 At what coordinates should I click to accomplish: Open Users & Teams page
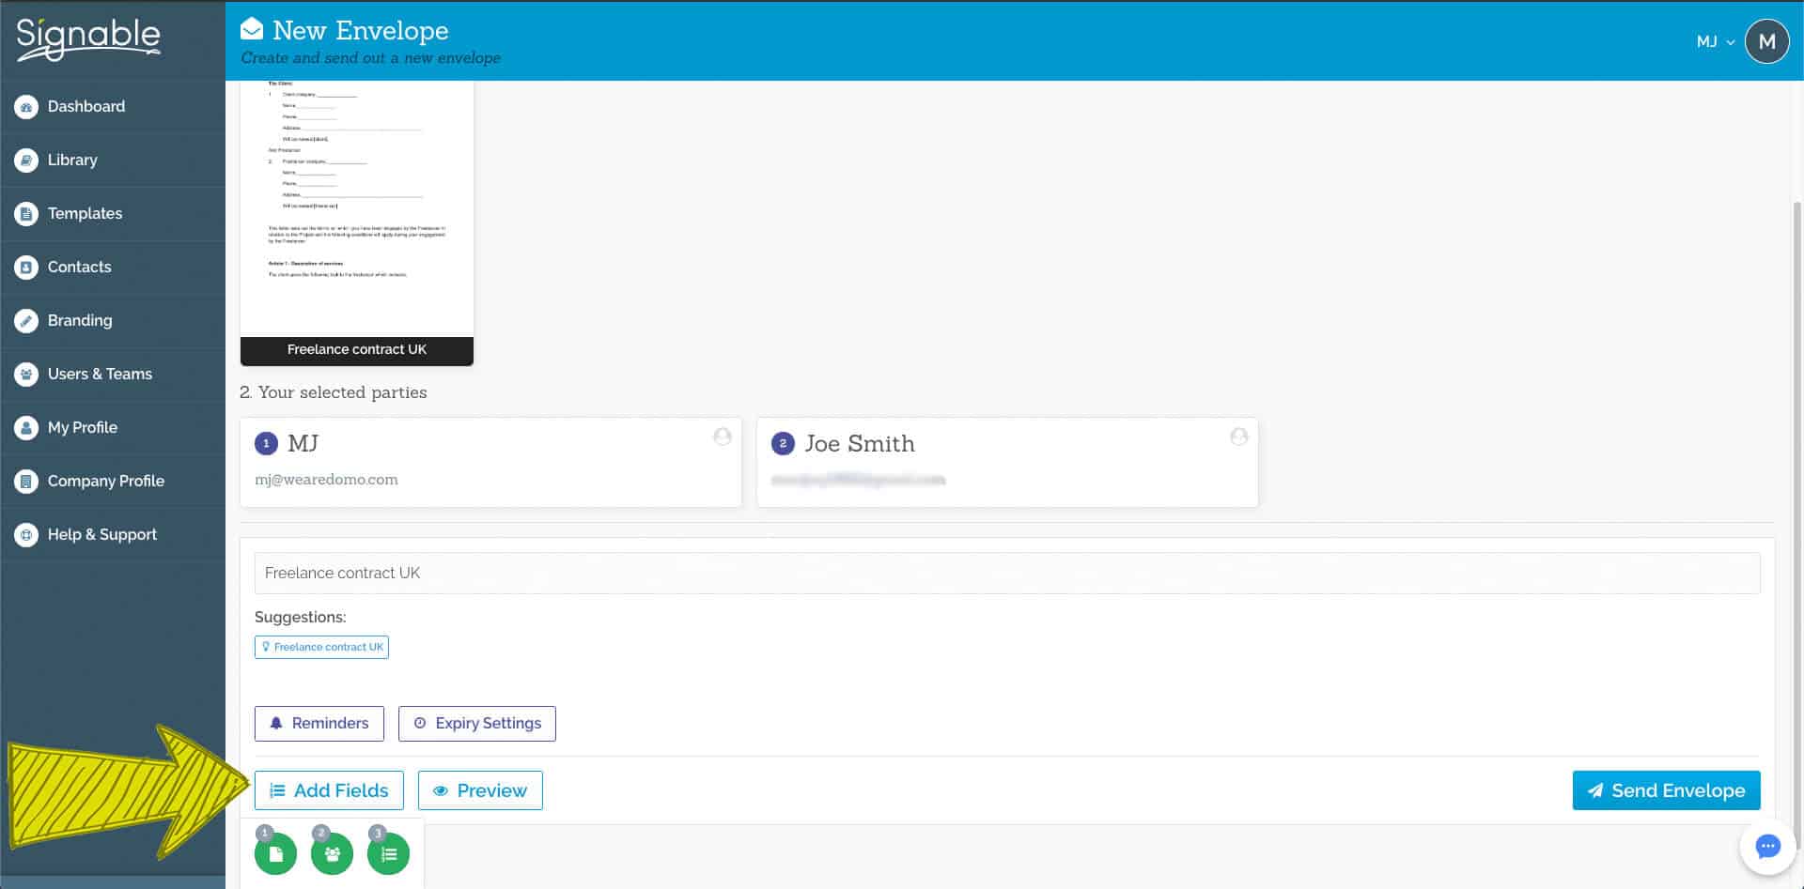pos(100,374)
